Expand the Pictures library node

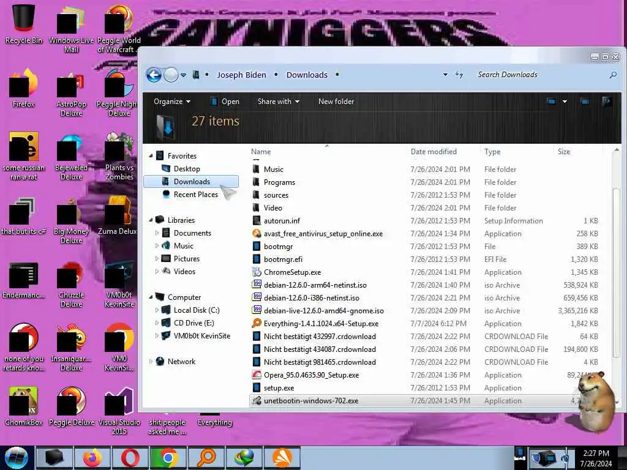point(157,259)
